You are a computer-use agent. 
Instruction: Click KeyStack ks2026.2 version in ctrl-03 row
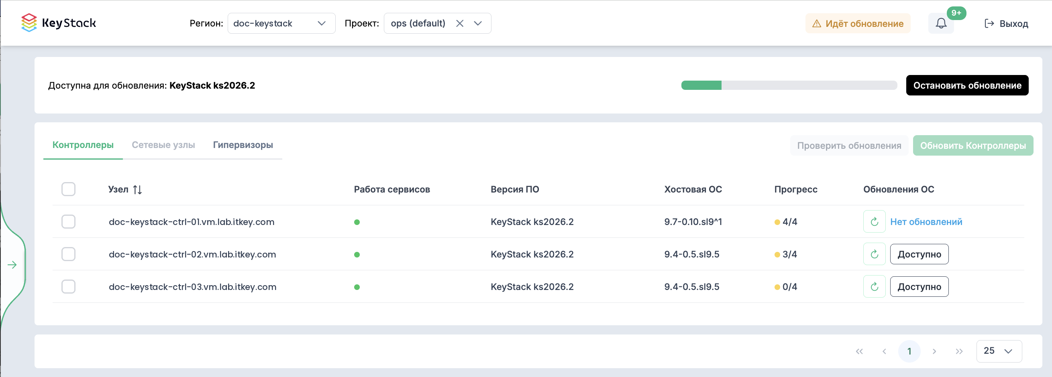532,287
